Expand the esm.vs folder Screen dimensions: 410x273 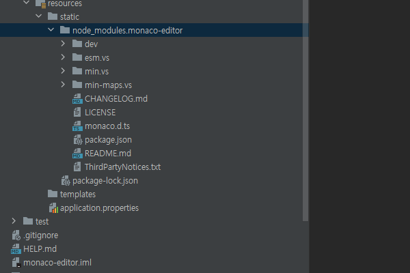coord(63,57)
